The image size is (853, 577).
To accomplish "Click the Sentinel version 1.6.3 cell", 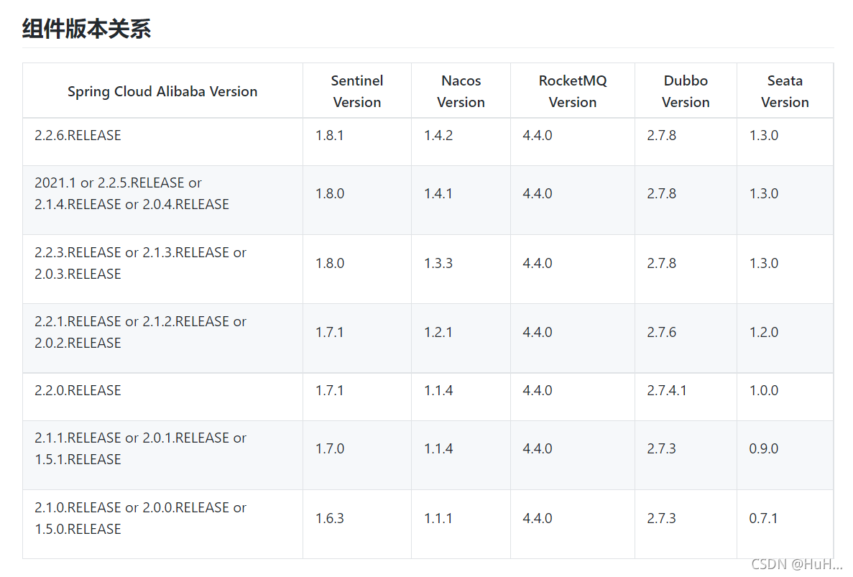I will tap(330, 517).
